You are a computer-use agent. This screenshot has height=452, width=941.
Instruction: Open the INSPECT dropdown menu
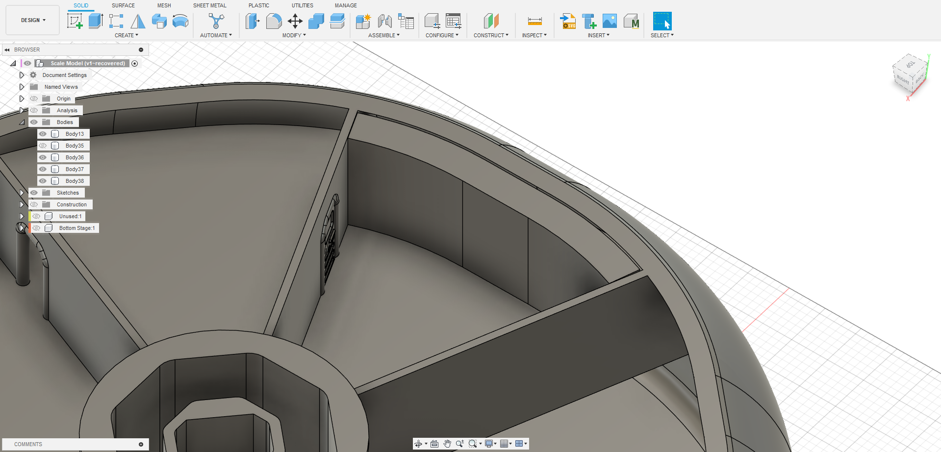coord(534,35)
